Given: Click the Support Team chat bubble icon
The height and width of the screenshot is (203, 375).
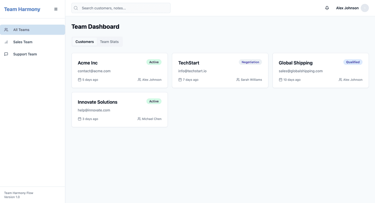Looking at the screenshot, I should (6, 54).
